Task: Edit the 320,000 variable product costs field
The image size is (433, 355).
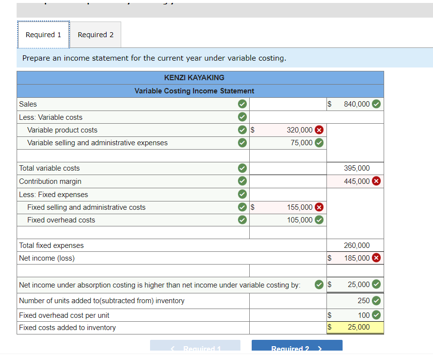Action: pyautogui.click(x=288, y=130)
